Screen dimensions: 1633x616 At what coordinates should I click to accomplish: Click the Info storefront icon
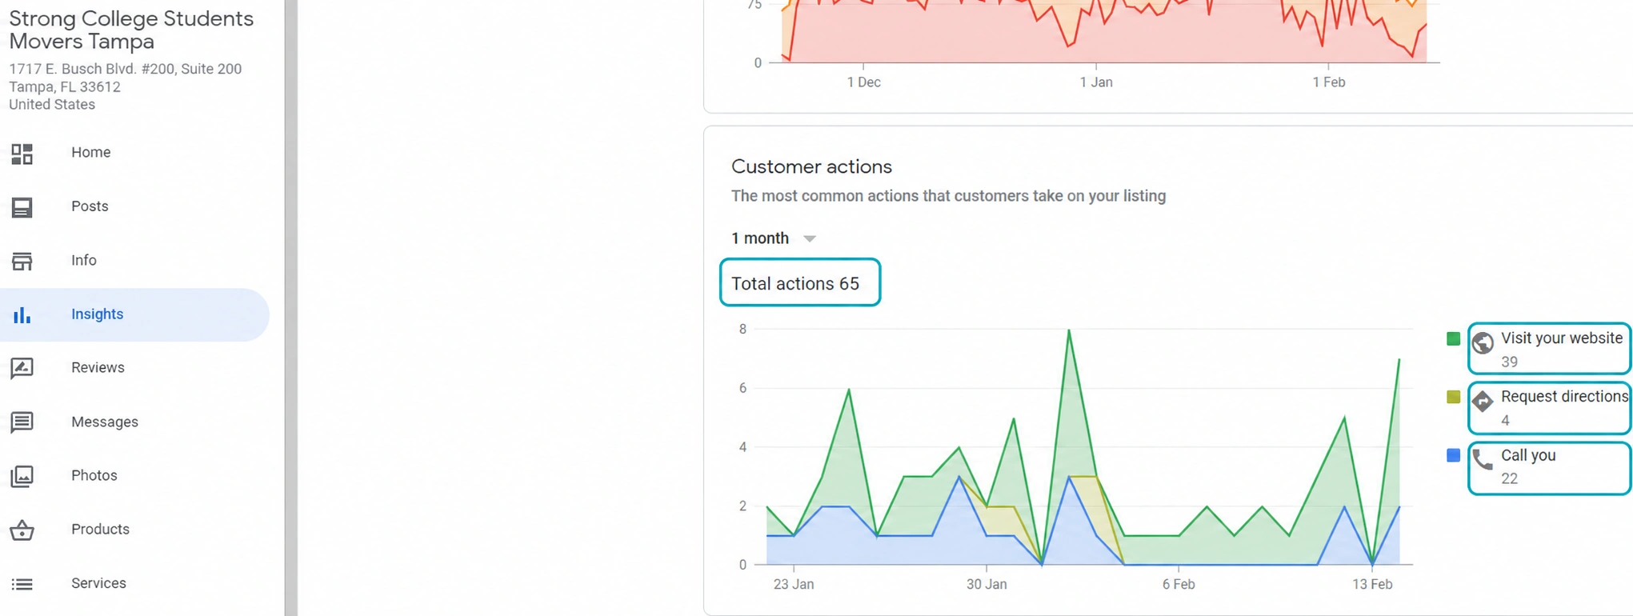pos(22,261)
